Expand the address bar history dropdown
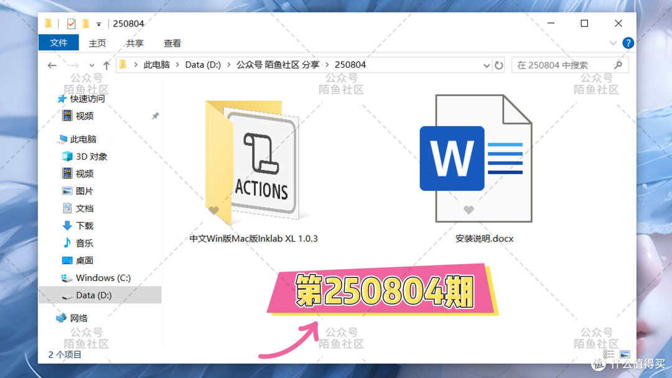This screenshot has height=378, width=672. click(x=487, y=65)
